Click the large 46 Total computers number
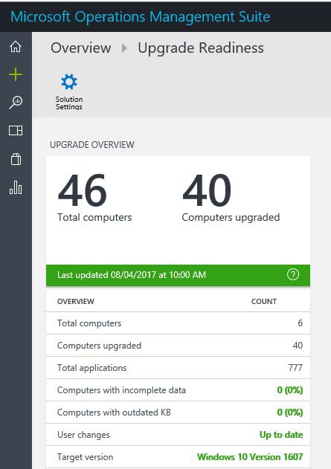 (83, 190)
